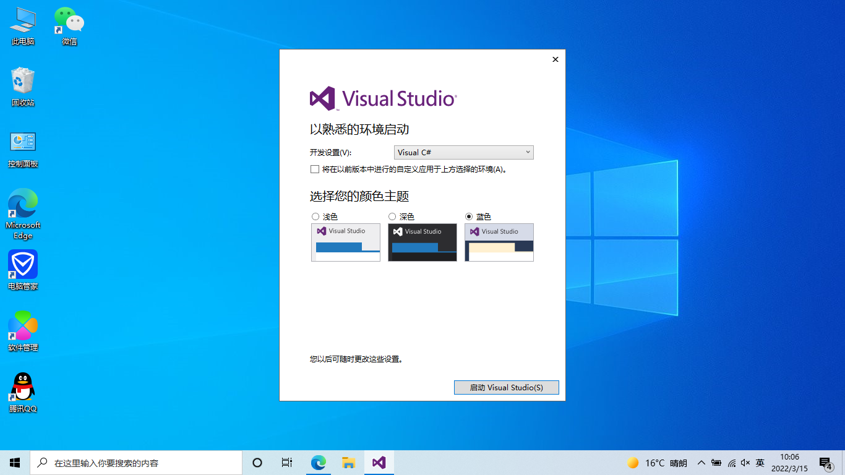Click the Cortana circle icon on the taskbar
This screenshot has width=845, height=475.
(257, 463)
